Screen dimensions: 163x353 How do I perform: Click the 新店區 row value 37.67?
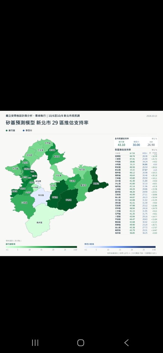145,170
